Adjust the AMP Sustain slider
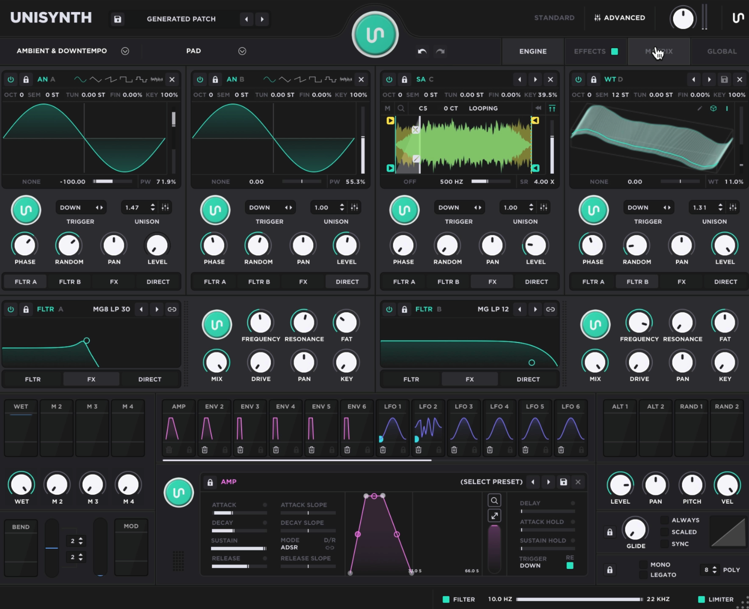The image size is (749, 609). (x=239, y=549)
